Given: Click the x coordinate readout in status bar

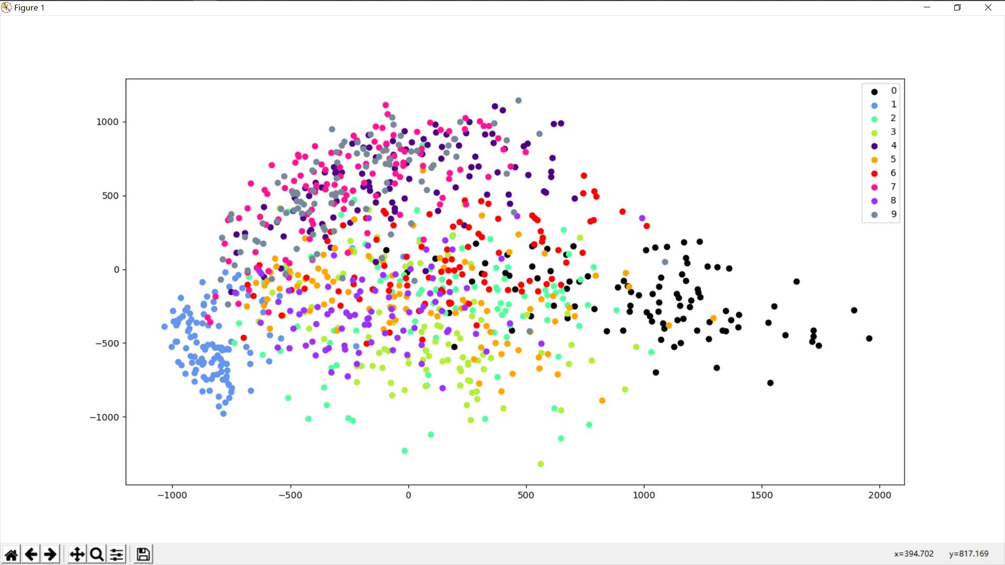Looking at the screenshot, I should coord(913,553).
